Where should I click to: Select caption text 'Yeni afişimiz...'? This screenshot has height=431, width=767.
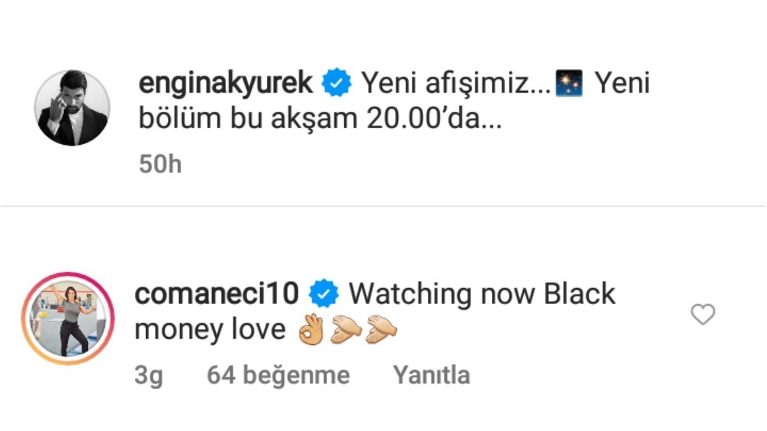(456, 84)
